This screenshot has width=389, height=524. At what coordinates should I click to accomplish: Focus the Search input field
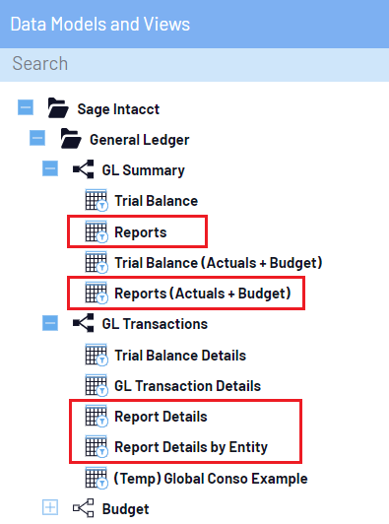[195, 64]
